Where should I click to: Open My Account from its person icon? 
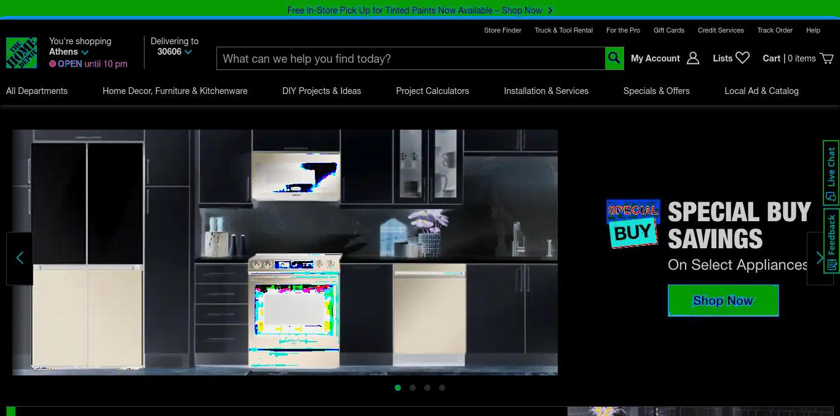click(693, 58)
